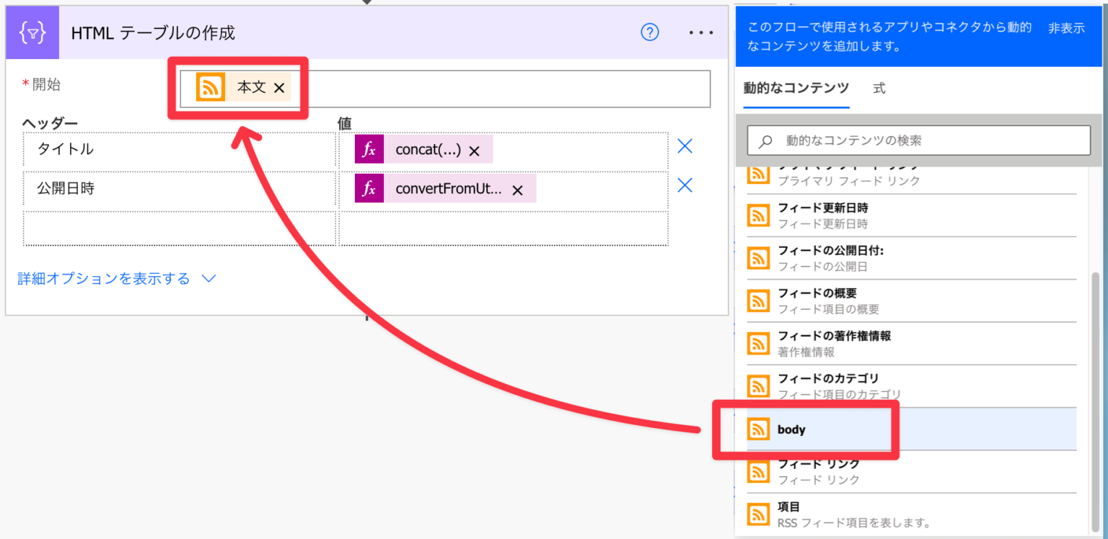Click the fx icon on the concat expression
1108x539 pixels.
(369, 149)
